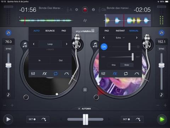Image resolution: width=170 pixels, height=128 pixels.
Task: Tap the right deck round start/stop button
Action: click(x=96, y=97)
